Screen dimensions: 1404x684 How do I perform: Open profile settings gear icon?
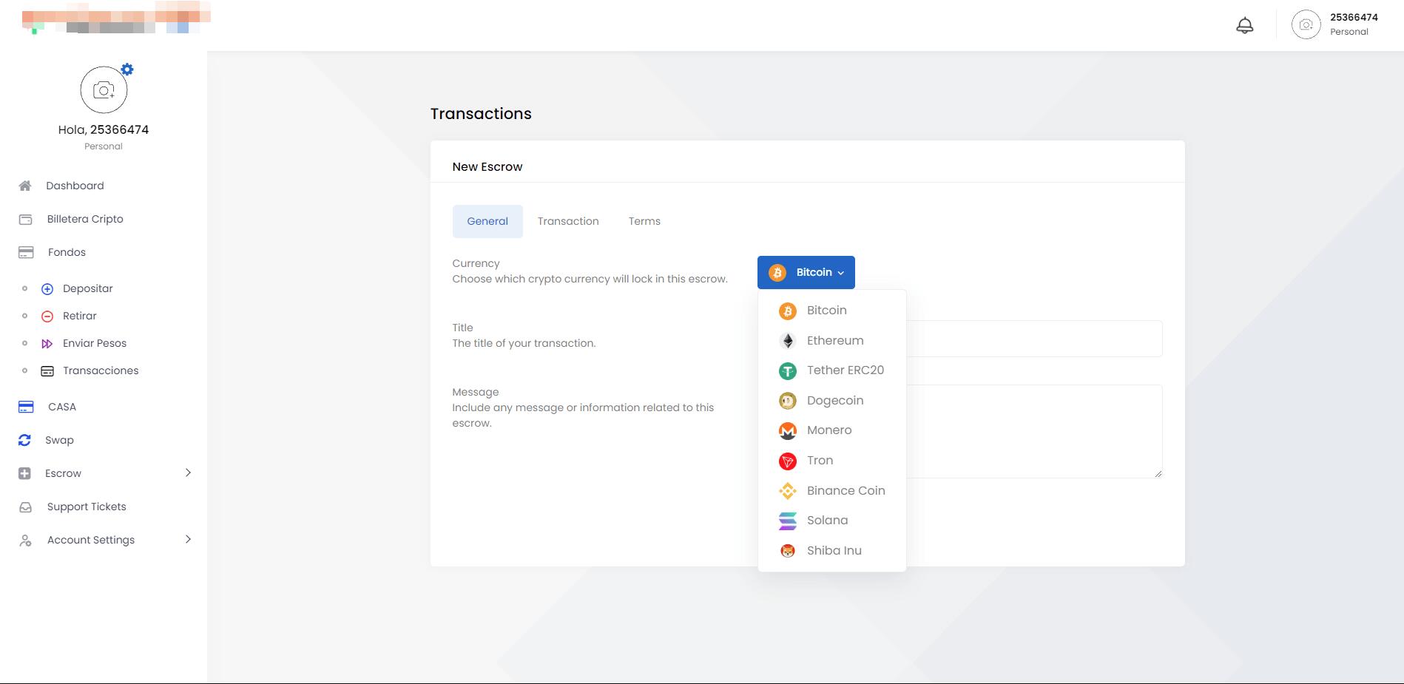(127, 70)
